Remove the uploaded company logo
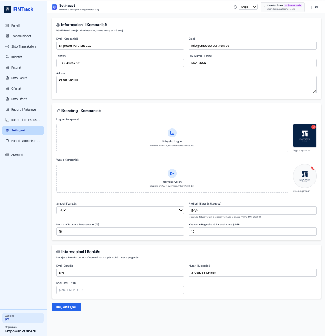The image size is (325, 336). (313, 127)
